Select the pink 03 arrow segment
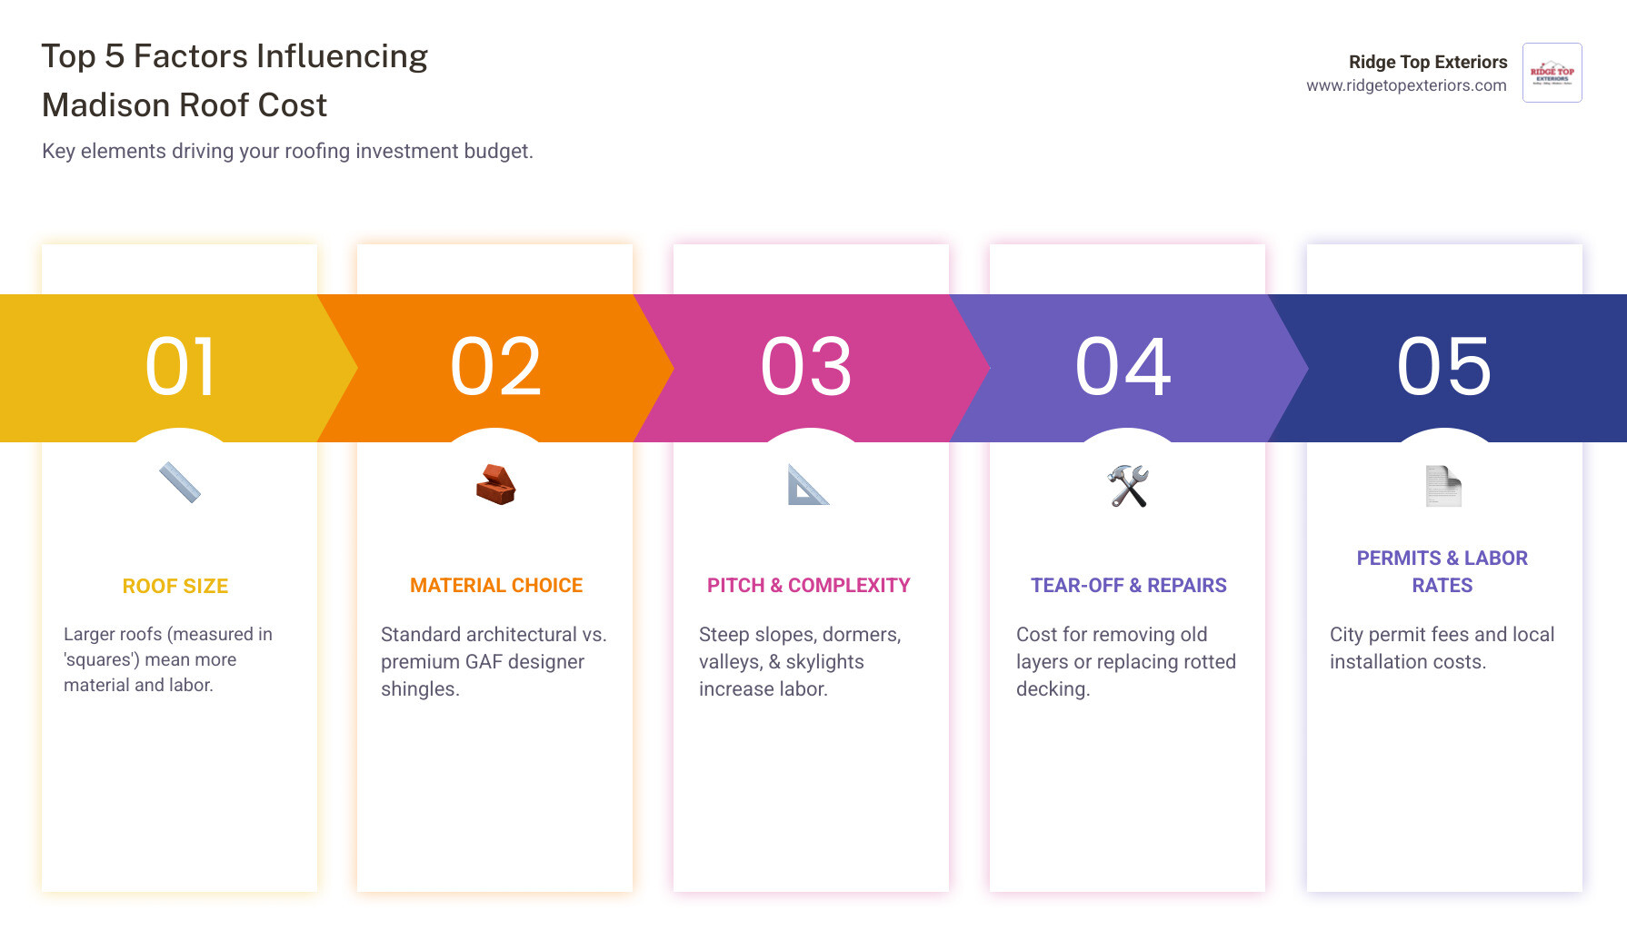Image resolution: width=1627 pixels, height=930 pixels. (x=809, y=368)
